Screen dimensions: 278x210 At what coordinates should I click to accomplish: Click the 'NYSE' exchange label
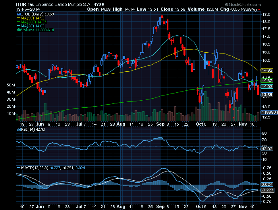99,5
